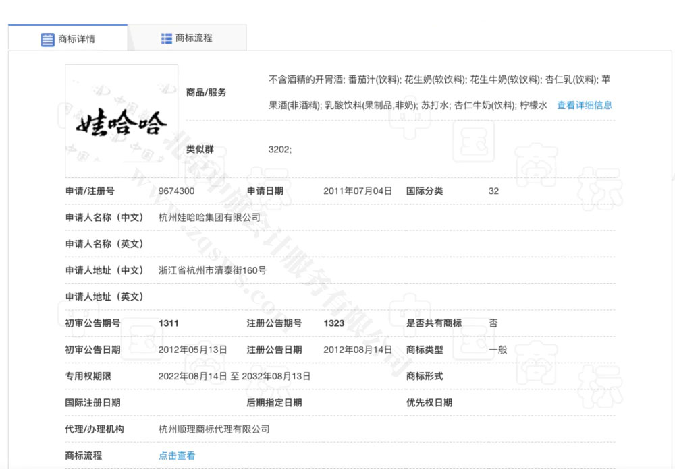This screenshot has width=675, height=469.
Task: Select international class value 32
Action: tap(493, 191)
